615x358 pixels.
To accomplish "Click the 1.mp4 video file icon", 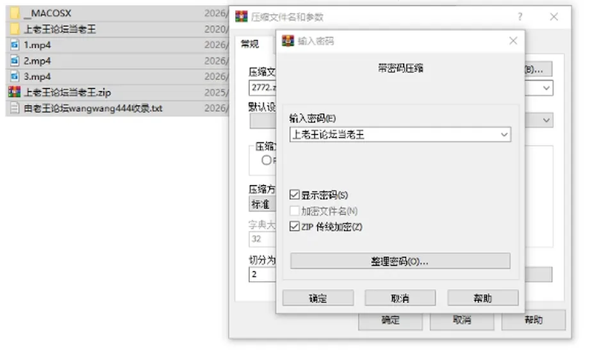I will tap(15, 45).
